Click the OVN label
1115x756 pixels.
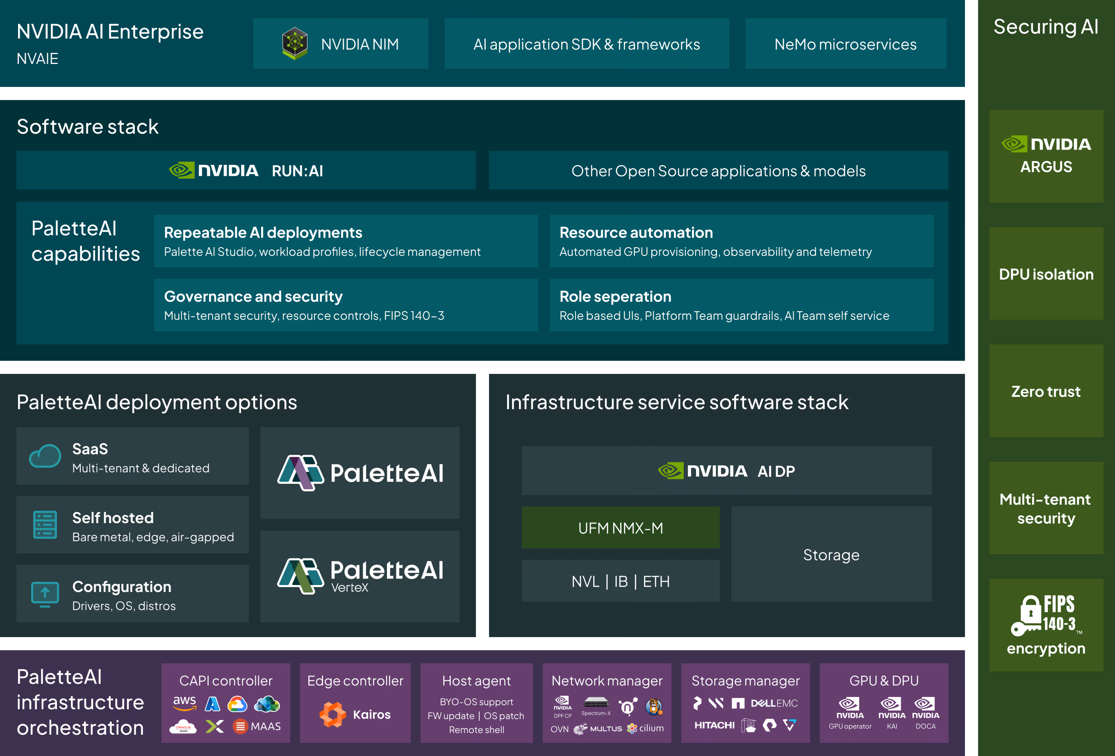tap(560, 729)
